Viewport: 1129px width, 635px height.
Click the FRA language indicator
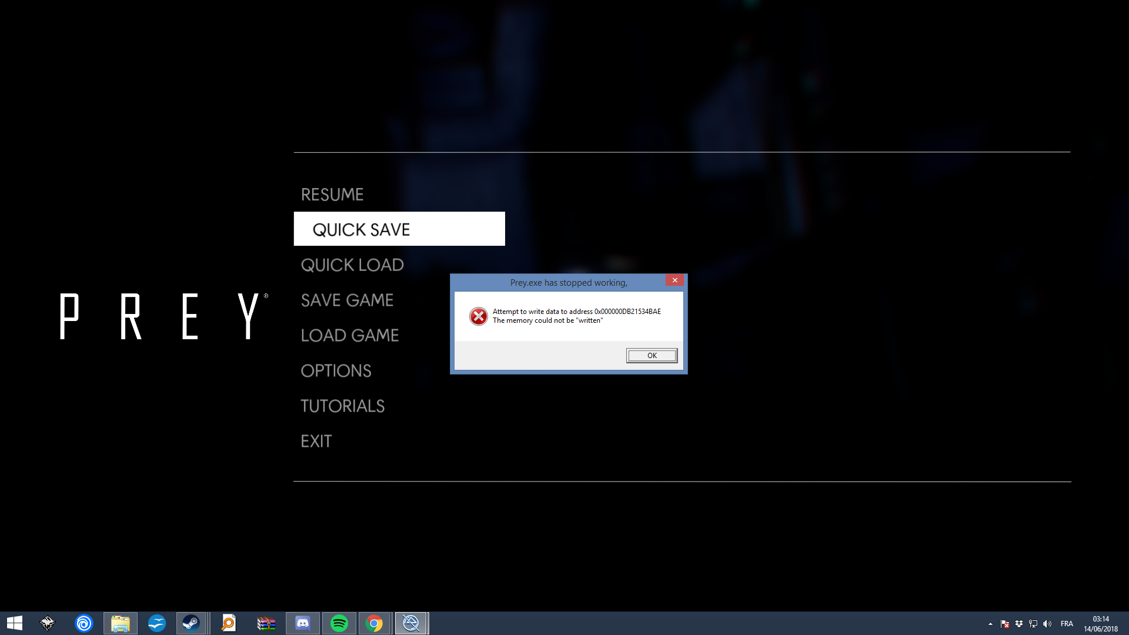tap(1067, 623)
